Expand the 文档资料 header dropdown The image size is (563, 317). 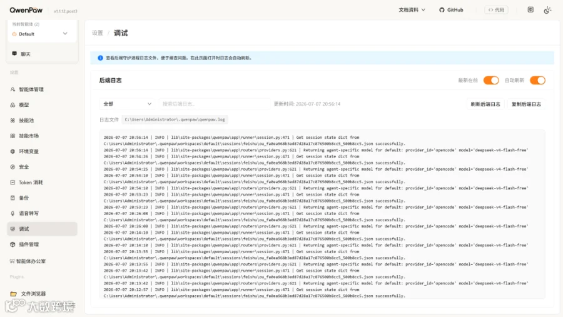412,10
